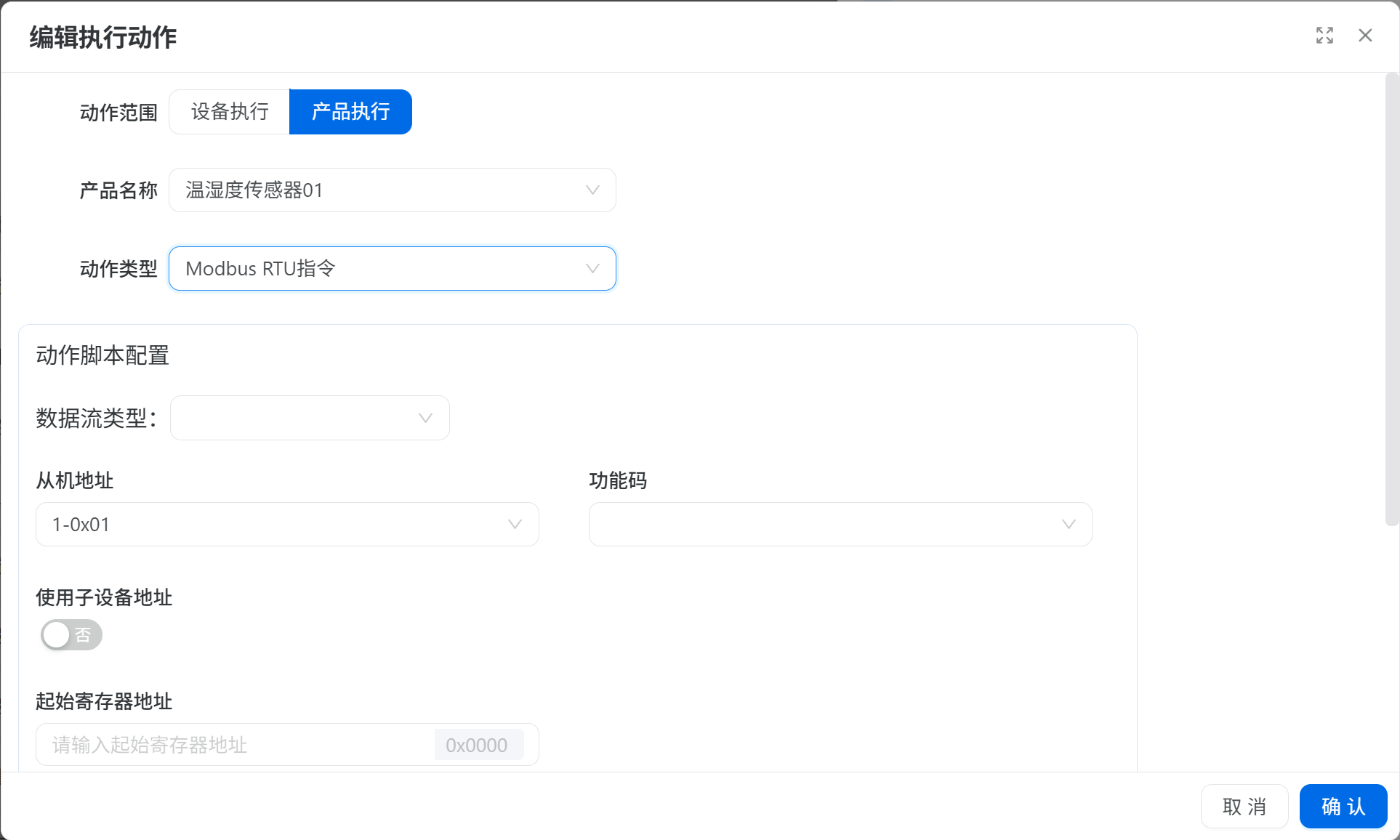This screenshot has height=840, width=1400.
Task: Click the 取消 button
Action: pyautogui.click(x=1244, y=807)
